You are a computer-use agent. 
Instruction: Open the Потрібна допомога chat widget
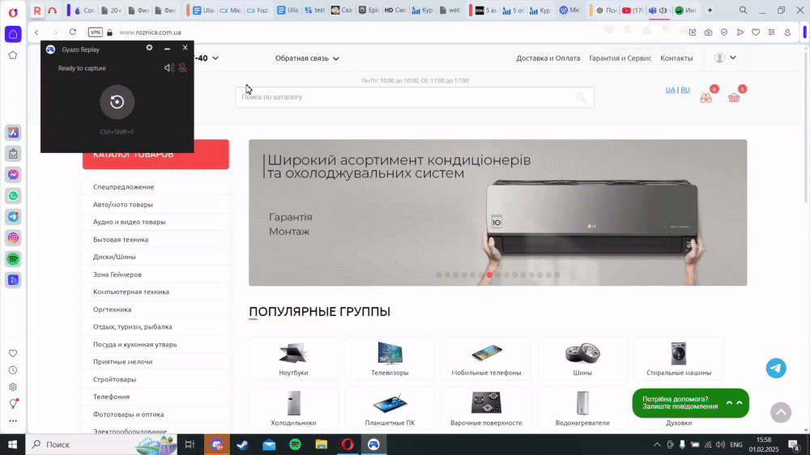pos(690,403)
